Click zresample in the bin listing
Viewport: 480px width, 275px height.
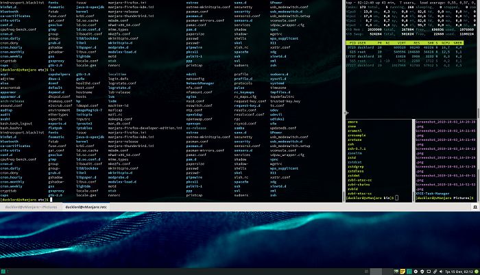point(357,135)
